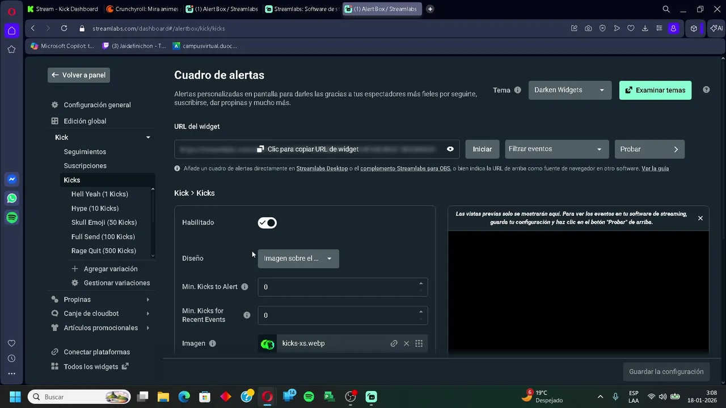Select Hell Yeah (1 Kicks) variation
Image resolution: width=726 pixels, height=408 pixels.
[100, 194]
